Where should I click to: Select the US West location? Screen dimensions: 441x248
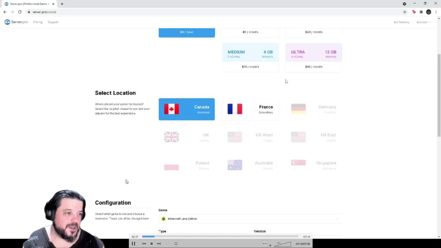(250, 137)
